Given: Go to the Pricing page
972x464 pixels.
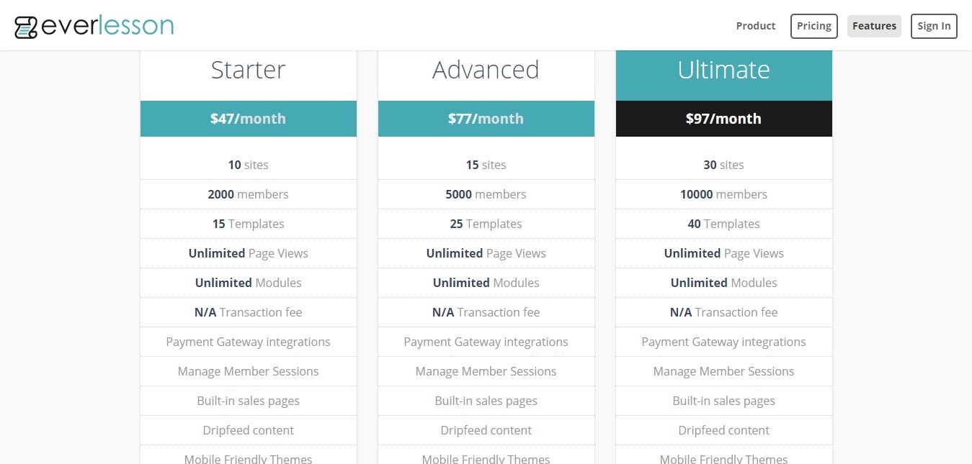Looking at the screenshot, I should [813, 26].
